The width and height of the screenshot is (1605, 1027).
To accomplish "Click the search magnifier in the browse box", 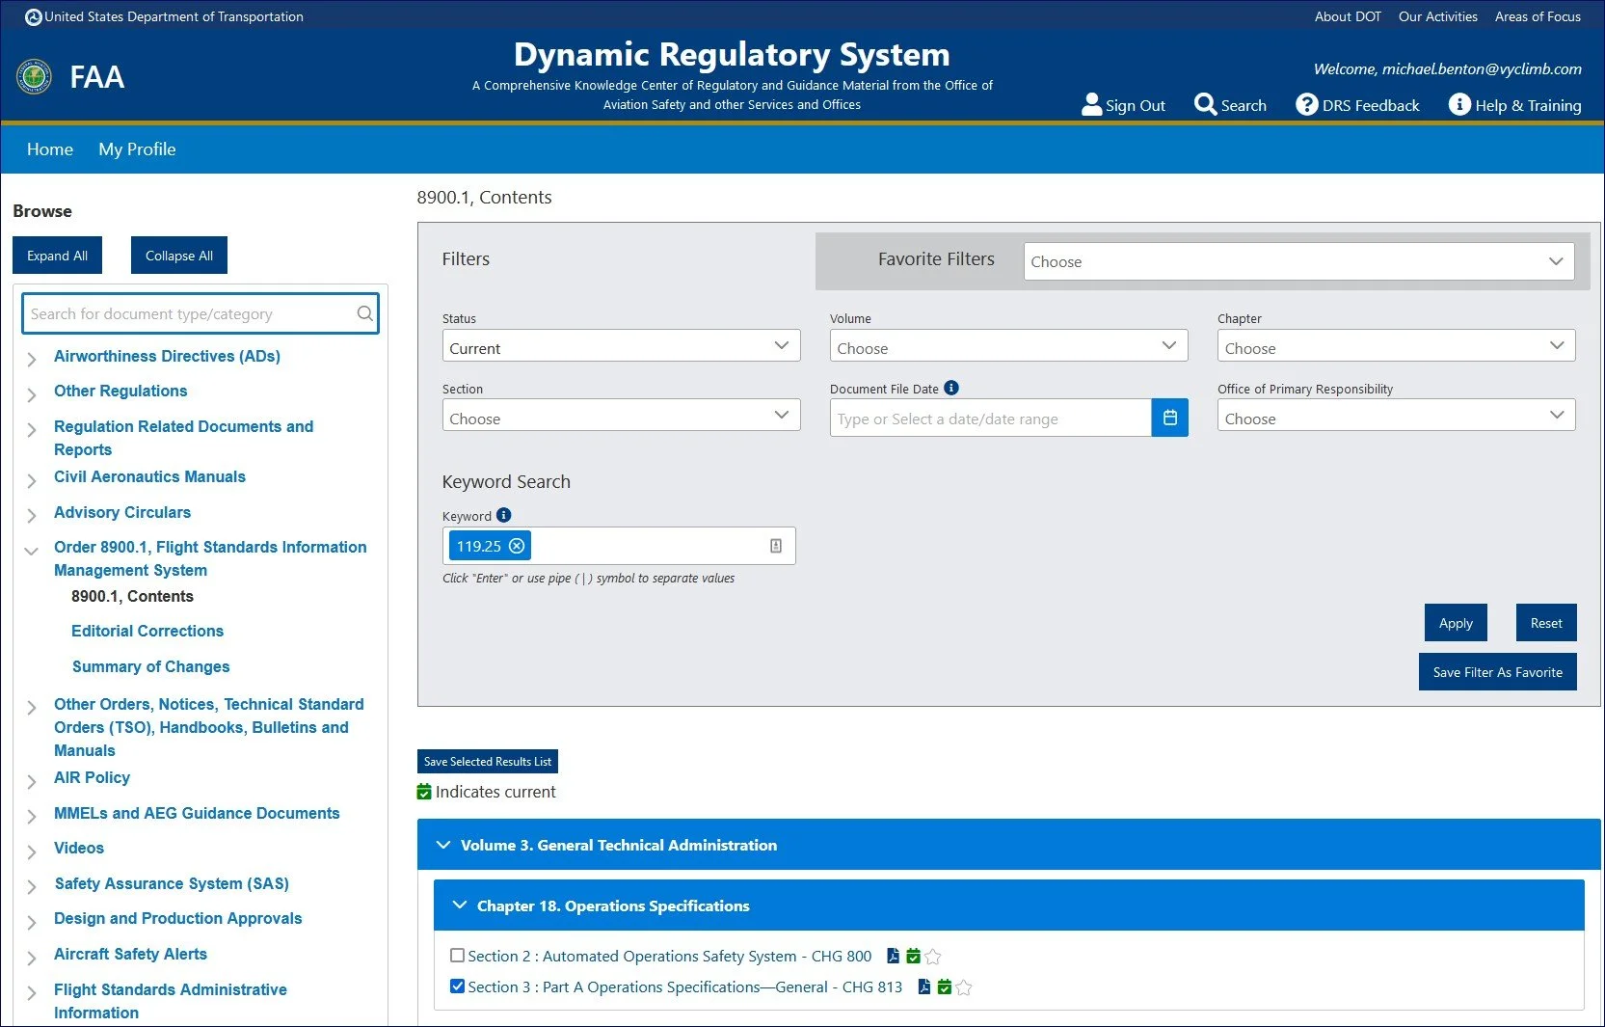I will pos(364,313).
